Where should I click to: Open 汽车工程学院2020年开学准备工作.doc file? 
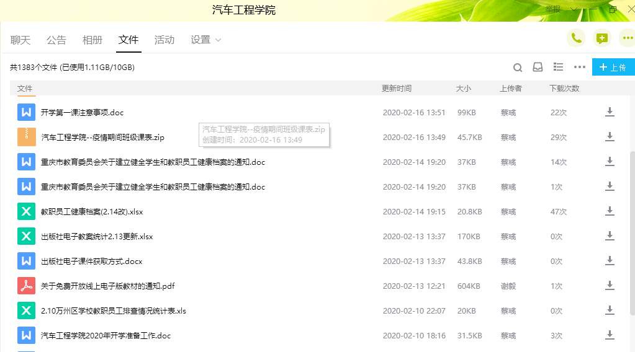[106, 336]
